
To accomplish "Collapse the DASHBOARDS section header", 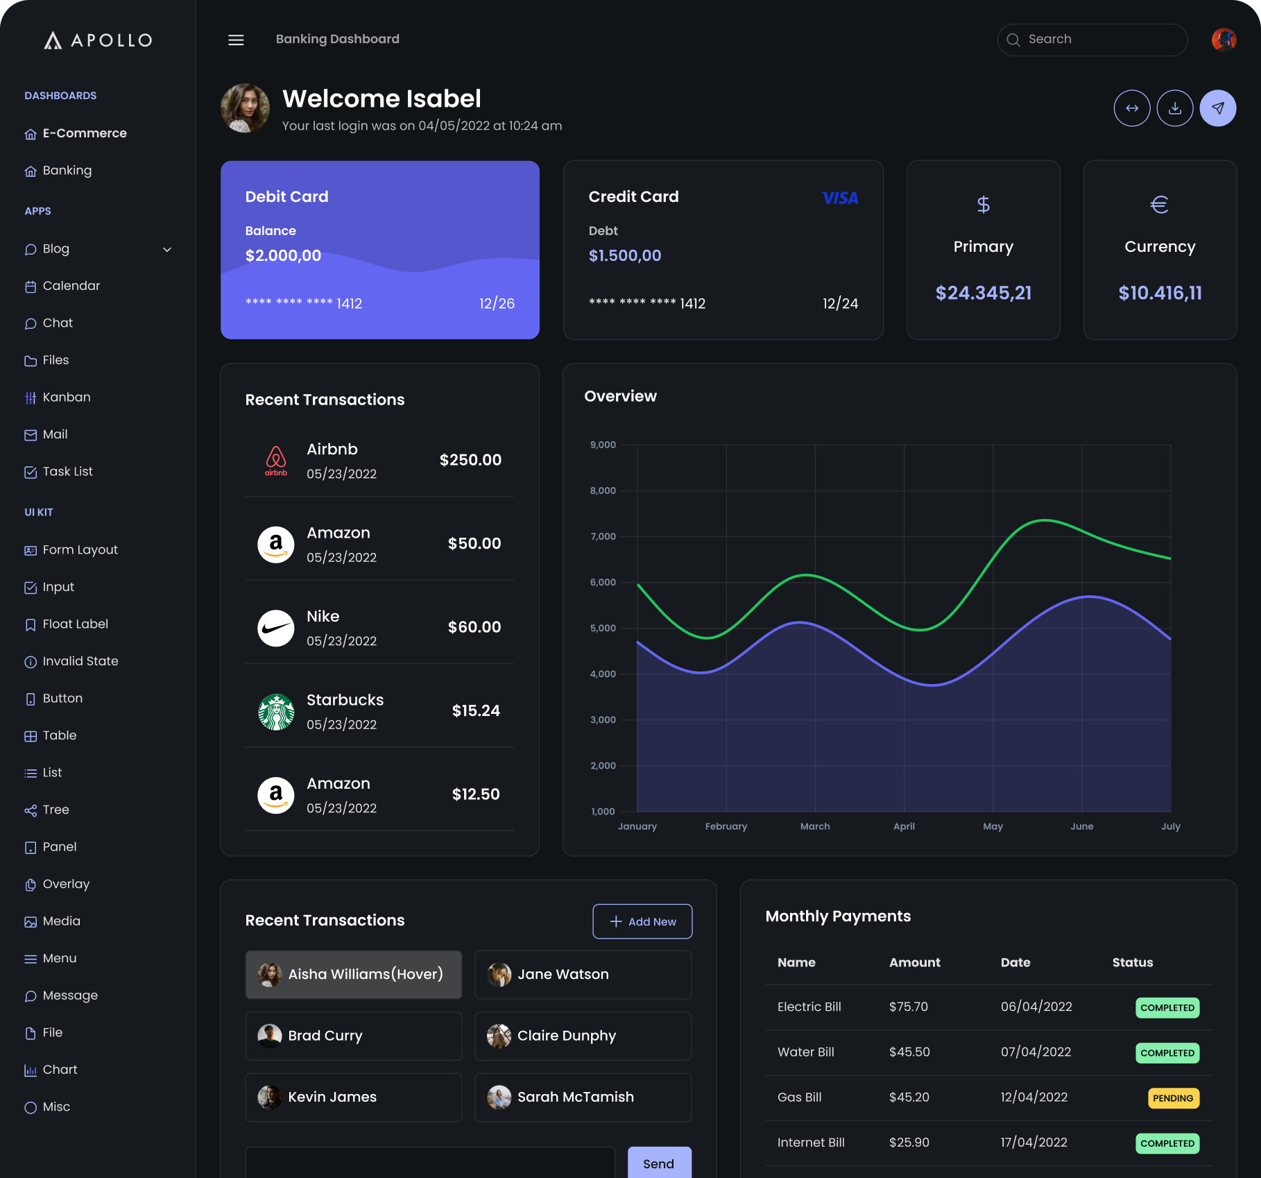I will [x=60, y=95].
